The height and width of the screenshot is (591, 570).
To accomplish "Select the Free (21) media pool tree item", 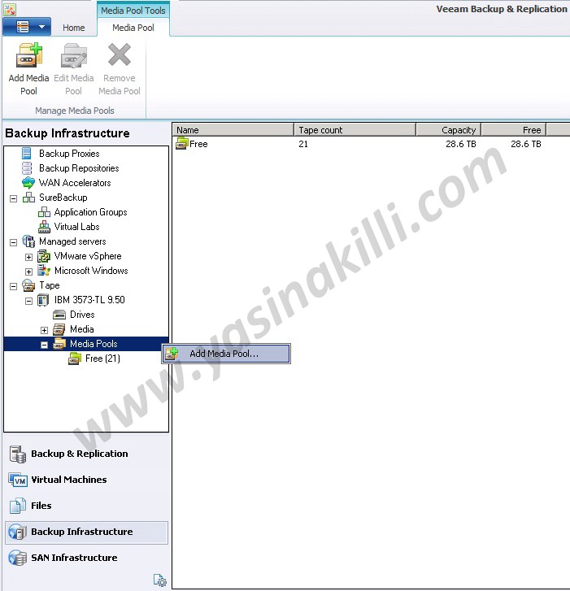I will (x=102, y=359).
